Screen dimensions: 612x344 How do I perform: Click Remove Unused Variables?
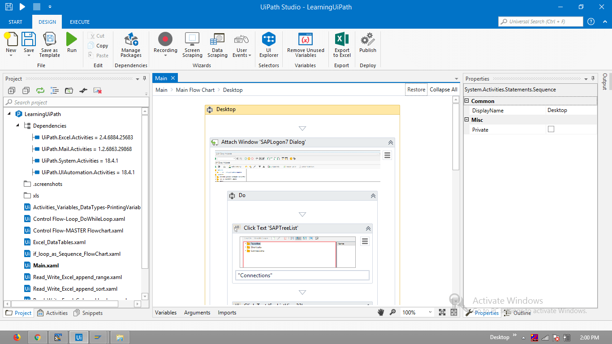[305, 45]
